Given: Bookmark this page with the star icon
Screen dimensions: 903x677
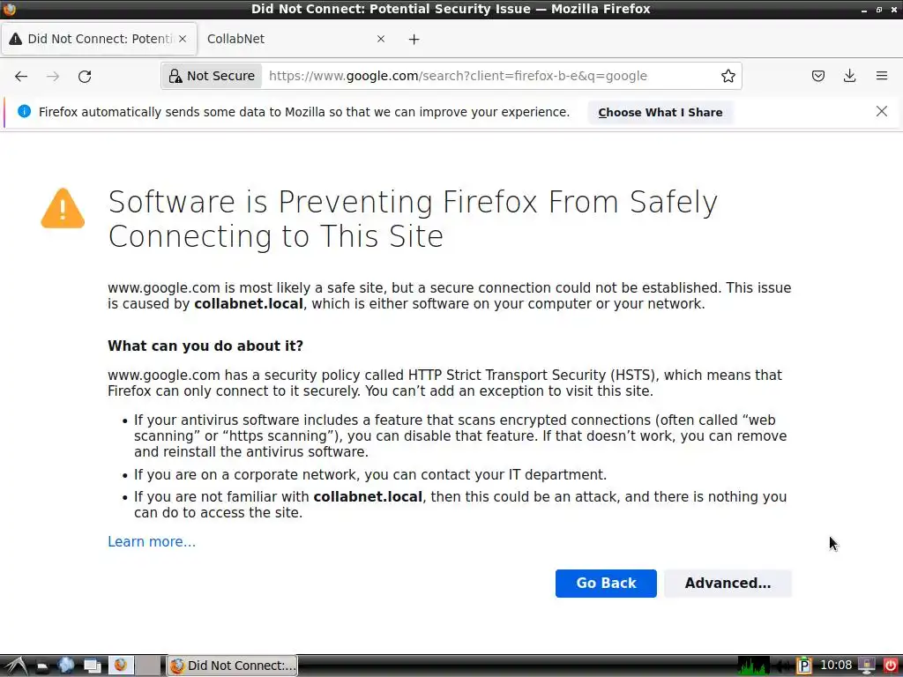Looking at the screenshot, I should pos(728,76).
